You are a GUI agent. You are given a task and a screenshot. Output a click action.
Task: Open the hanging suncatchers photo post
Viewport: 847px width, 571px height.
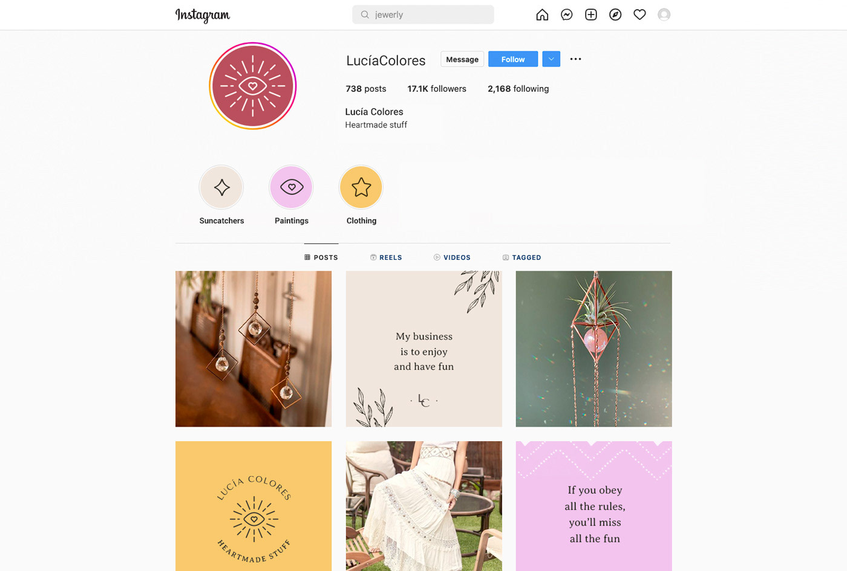[x=253, y=349]
